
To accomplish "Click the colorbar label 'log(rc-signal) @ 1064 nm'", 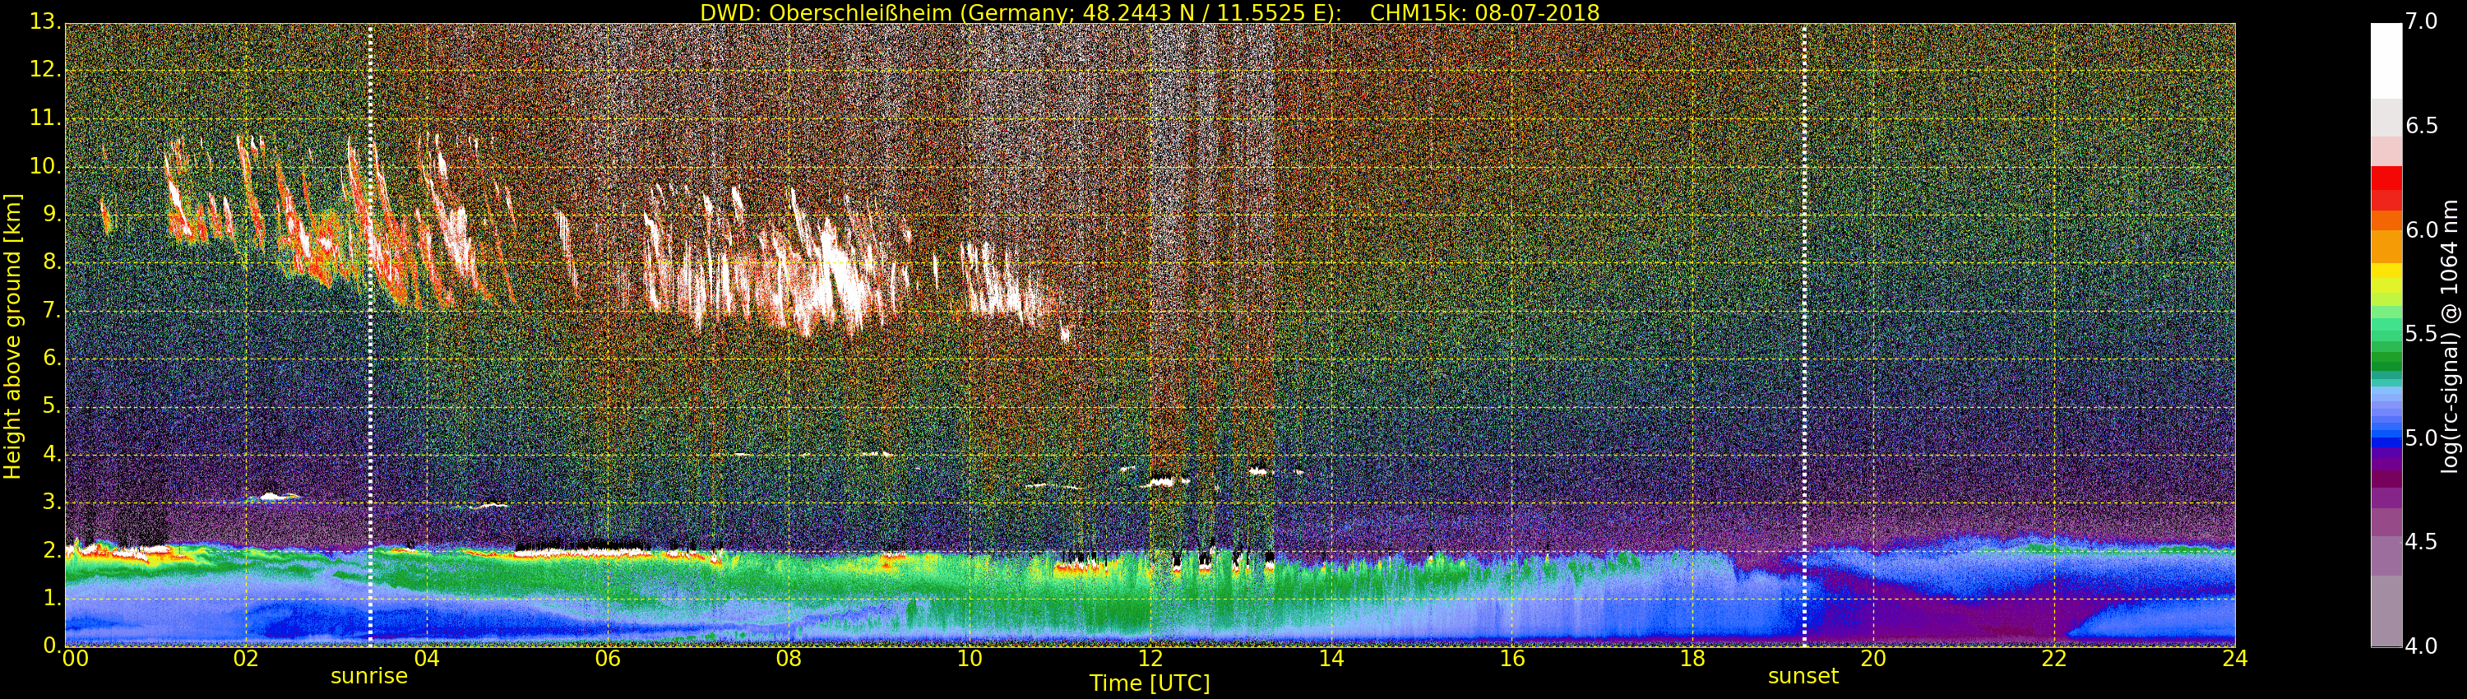I will tap(2451, 336).
